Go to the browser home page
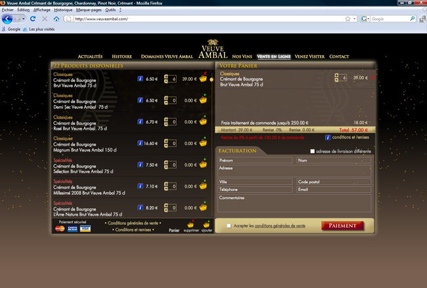This screenshot has height=288, width=427. pos(56,19)
